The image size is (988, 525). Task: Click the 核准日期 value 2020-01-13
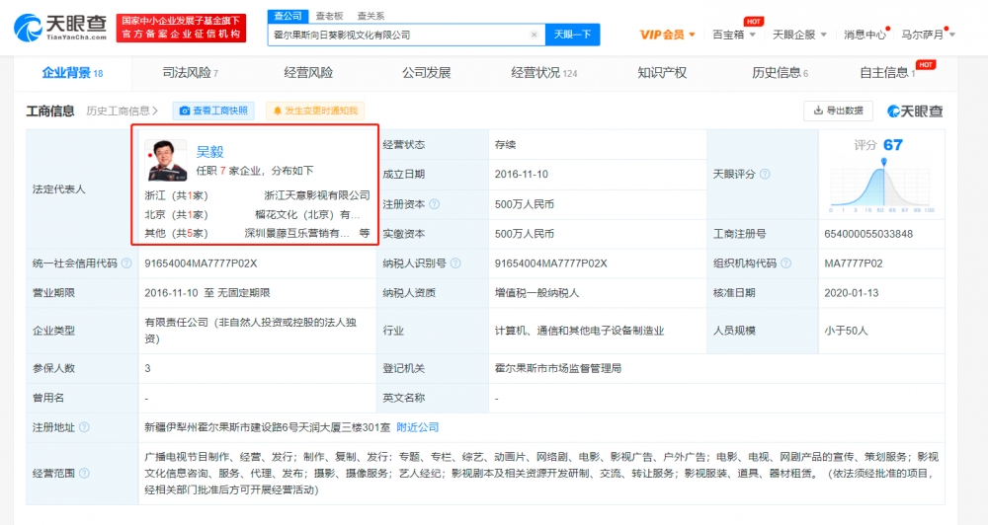(852, 293)
